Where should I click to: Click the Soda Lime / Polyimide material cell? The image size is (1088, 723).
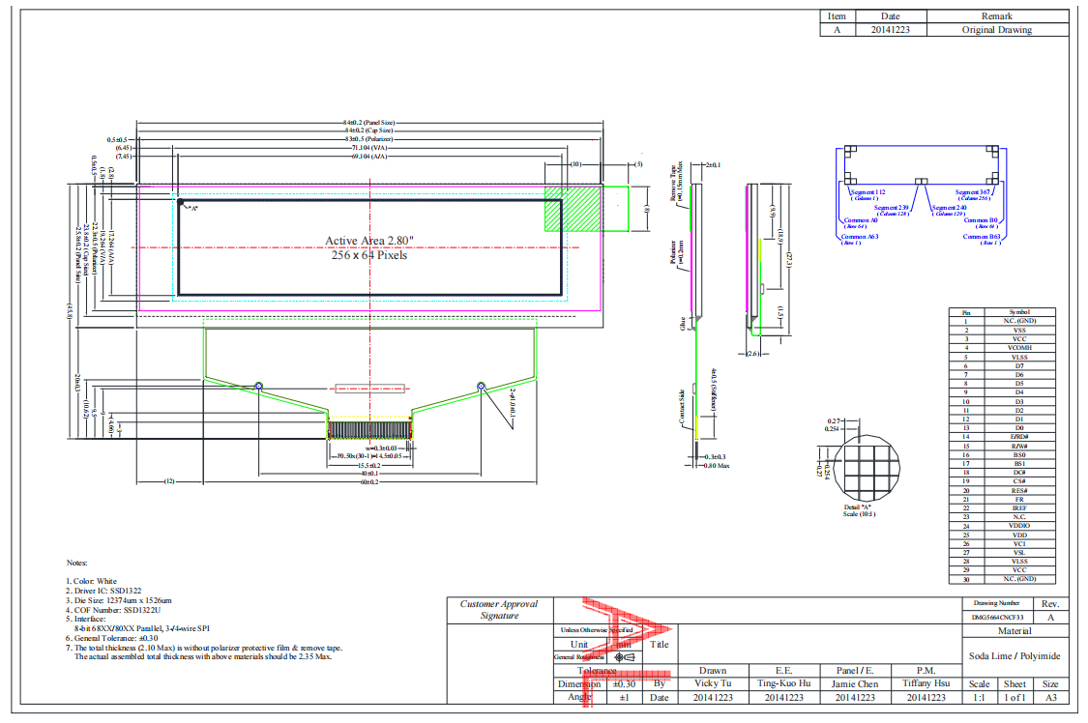1014,656
